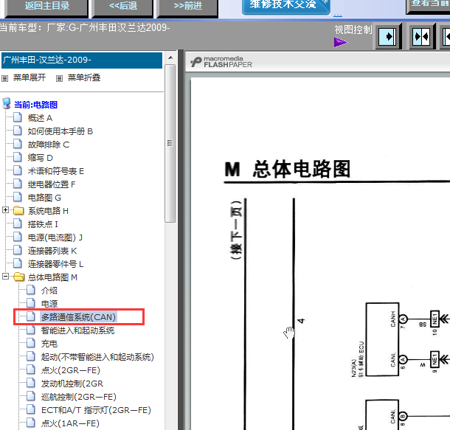Click the page icon next to 介绍

tap(31, 290)
